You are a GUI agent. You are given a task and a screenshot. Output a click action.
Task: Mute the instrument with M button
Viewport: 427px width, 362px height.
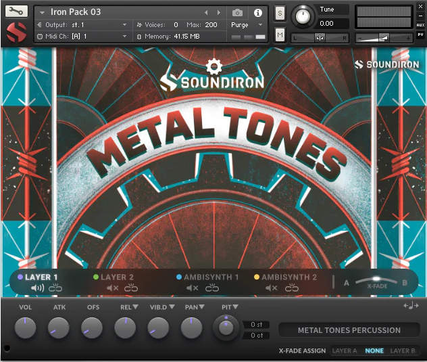pos(280,35)
